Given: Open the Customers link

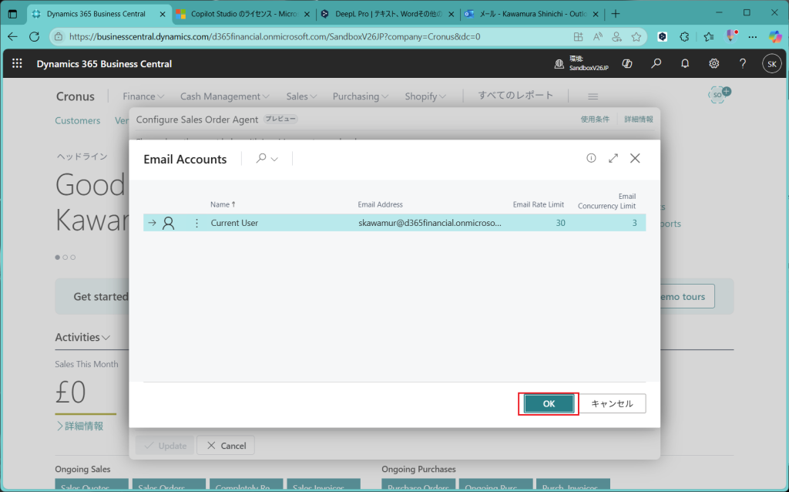Looking at the screenshot, I should tap(78, 120).
